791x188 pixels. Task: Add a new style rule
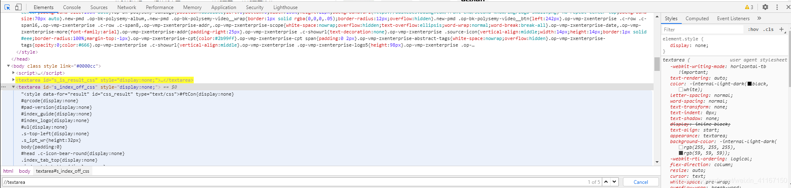[781, 29]
